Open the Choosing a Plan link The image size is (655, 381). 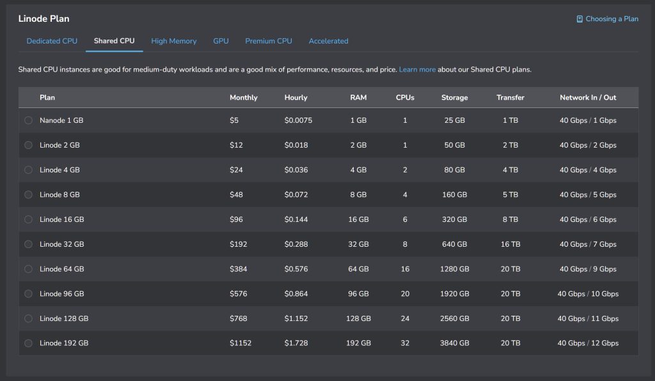612,19
